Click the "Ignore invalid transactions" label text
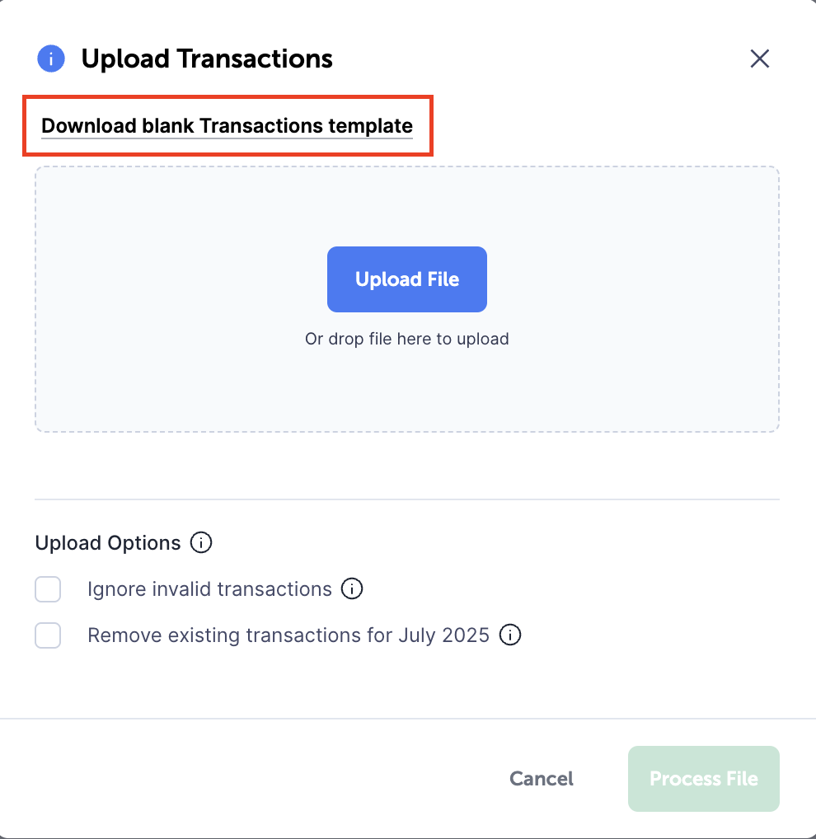Image resolution: width=816 pixels, height=839 pixels. click(209, 589)
